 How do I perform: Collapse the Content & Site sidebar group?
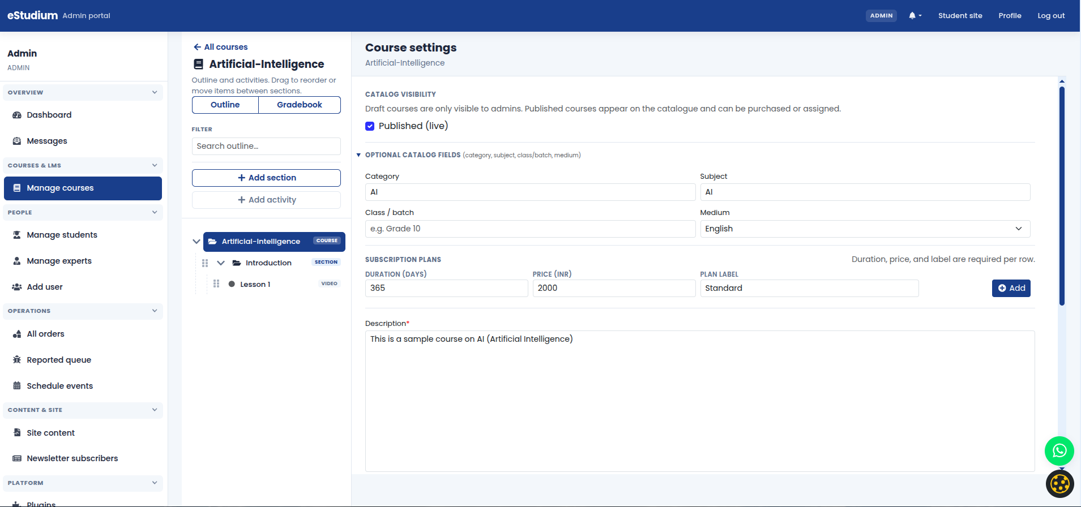tap(155, 410)
